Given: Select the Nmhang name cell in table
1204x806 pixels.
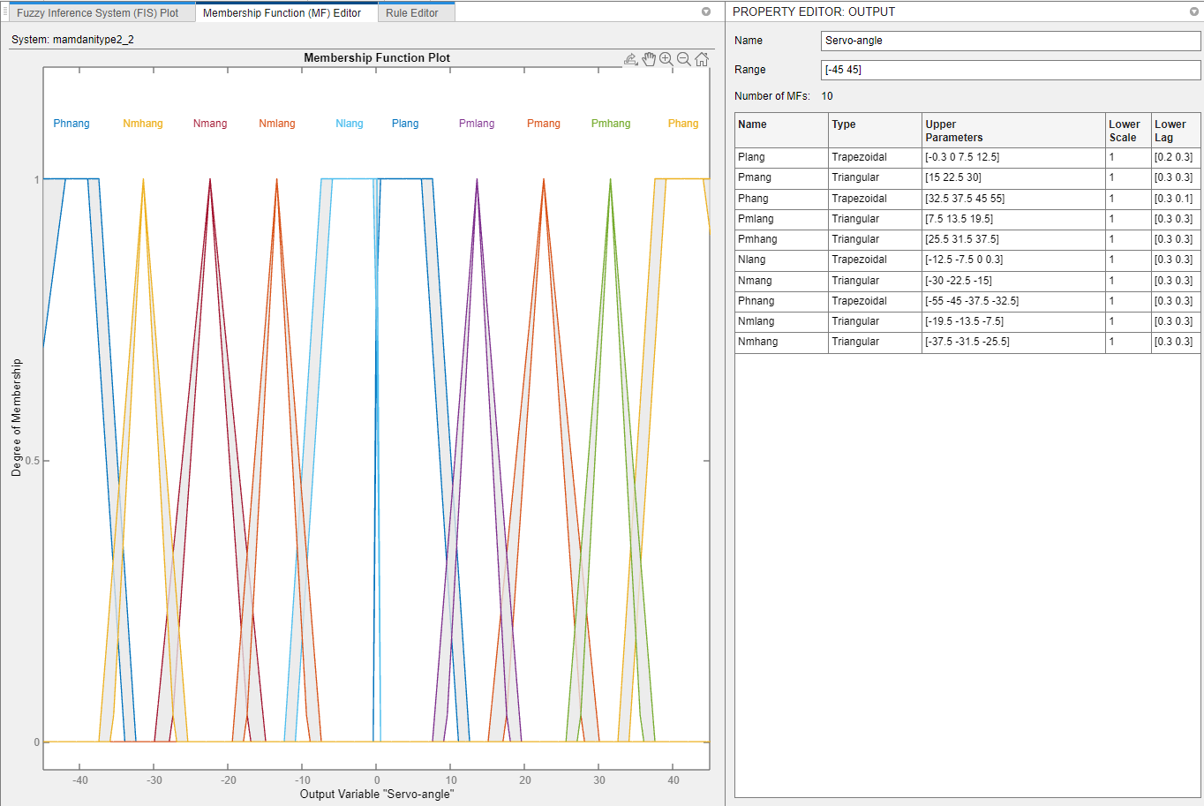Looking at the screenshot, I should 780,342.
